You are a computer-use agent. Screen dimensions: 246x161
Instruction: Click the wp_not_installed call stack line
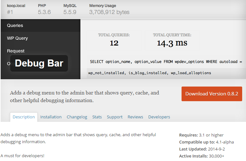point(150,73)
